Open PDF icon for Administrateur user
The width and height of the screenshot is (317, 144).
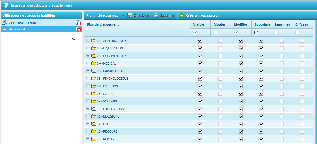click(78, 29)
